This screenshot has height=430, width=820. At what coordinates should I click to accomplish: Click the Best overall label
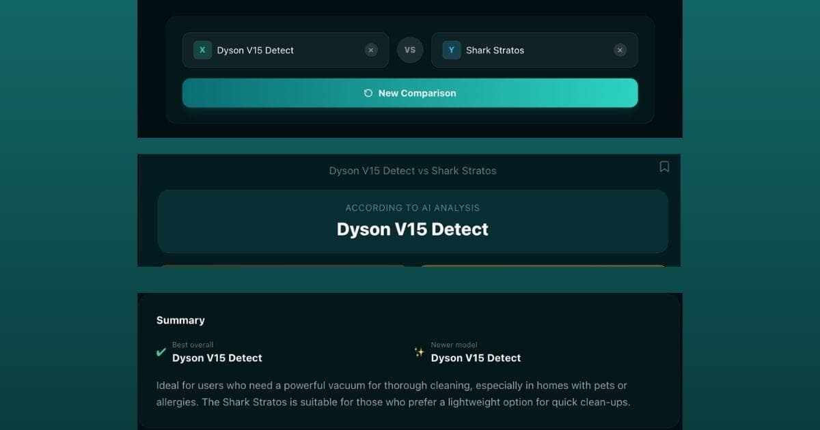193,345
